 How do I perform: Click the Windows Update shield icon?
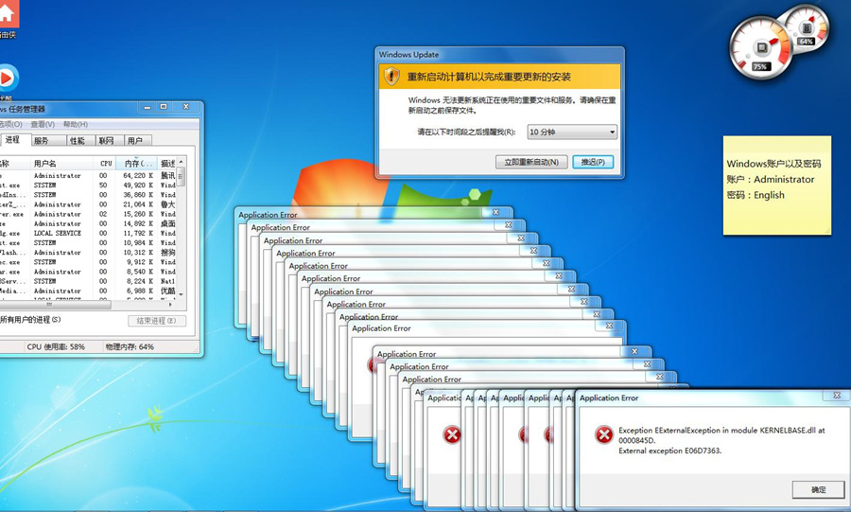pos(391,76)
